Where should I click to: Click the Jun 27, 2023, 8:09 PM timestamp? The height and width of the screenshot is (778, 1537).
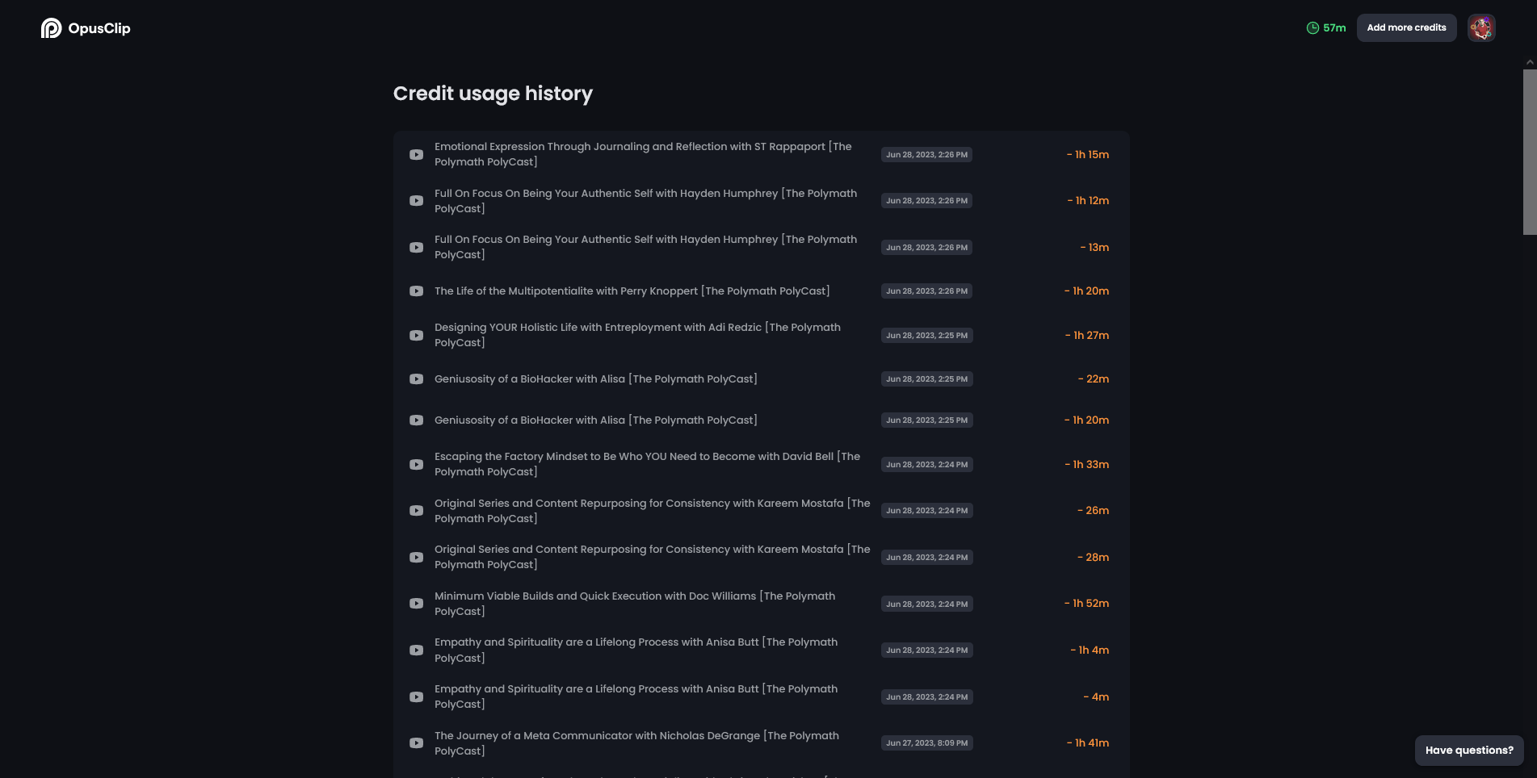click(x=926, y=743)
